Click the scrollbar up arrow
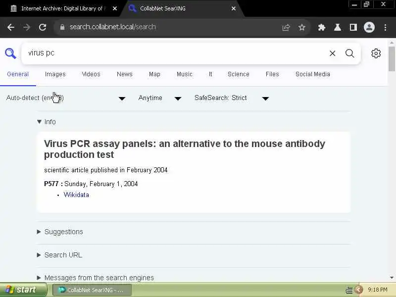The image size is (396, 297). pyautogui.click(x=392, y=43)
